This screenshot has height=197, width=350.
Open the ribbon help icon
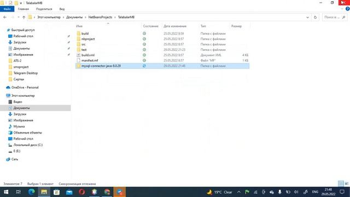(348, 9)
